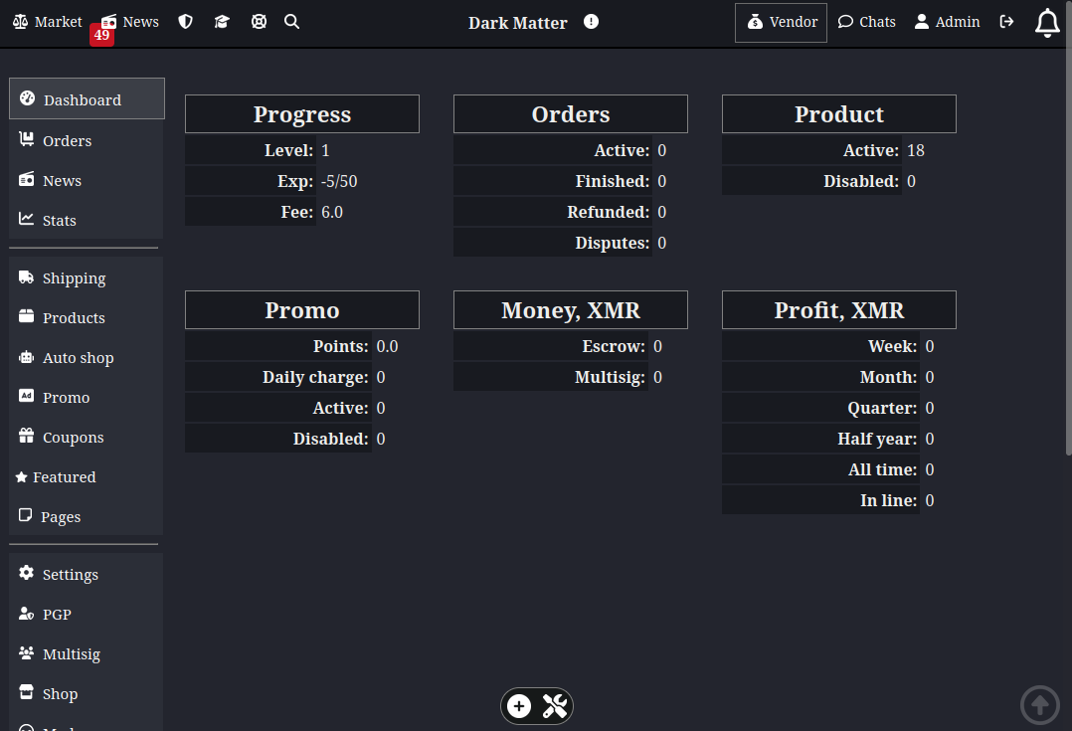Open Settings in the sidebar
Image resolution: width=1072 pixels, height=731 pixels.
pos(87,575)
